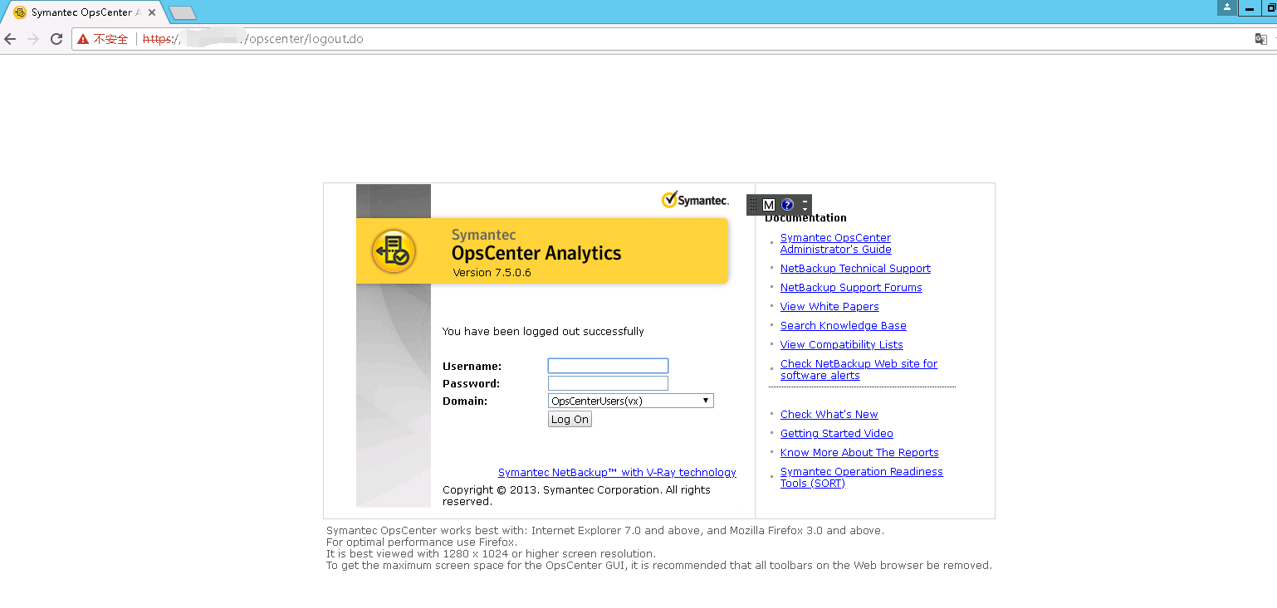Open Getting Started Video link
This screenshot has width=1277, height=608.
click(x=837, y=433)
